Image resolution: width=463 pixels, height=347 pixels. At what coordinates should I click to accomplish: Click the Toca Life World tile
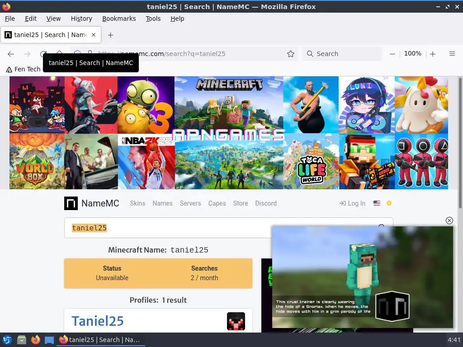(311, 161)
